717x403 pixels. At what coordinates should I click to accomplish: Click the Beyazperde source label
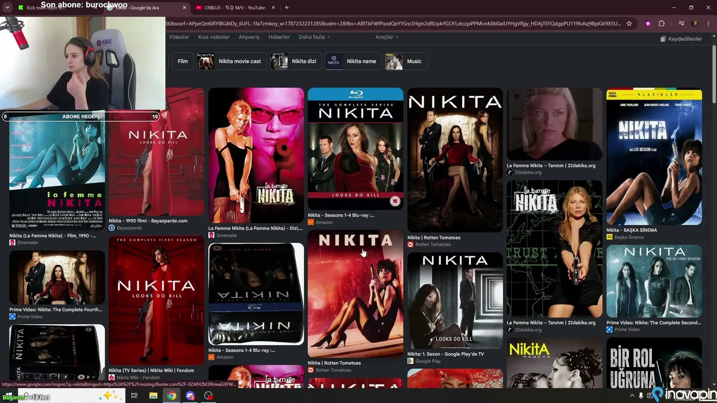[125, 228]
